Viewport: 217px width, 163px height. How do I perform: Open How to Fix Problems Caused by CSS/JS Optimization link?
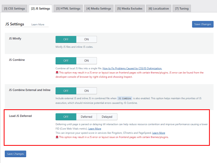click(132, 68)
